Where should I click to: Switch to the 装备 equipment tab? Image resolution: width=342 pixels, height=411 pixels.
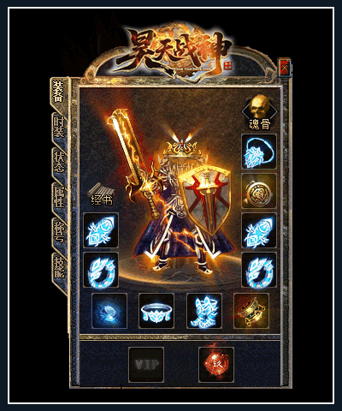(59, 92)
